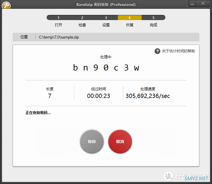212x184 pixels.
Task: Click the gold key app icon
Action: pyautogui.click(x=6, y=5)
